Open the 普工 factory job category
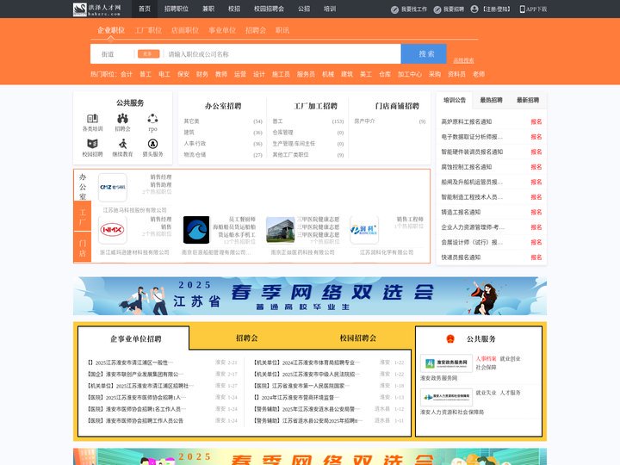 coord(277,121)
